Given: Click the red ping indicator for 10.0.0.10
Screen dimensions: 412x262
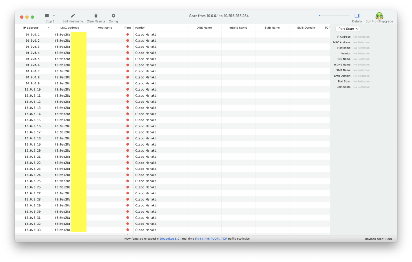Looking at the screenshot, I should click(x=128, y=89).
